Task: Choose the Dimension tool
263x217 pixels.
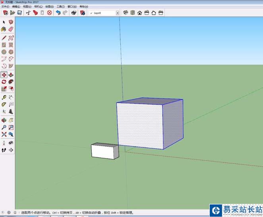Action: (11, 97)
